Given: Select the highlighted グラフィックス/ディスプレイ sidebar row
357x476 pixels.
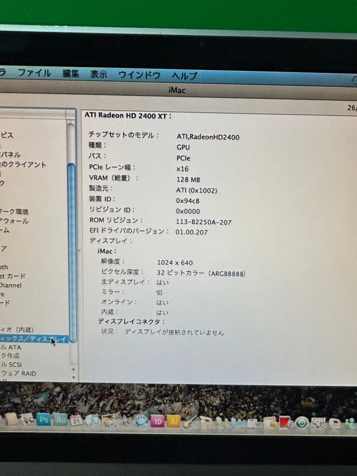Looking at the screenshot, I should [34, 339].
